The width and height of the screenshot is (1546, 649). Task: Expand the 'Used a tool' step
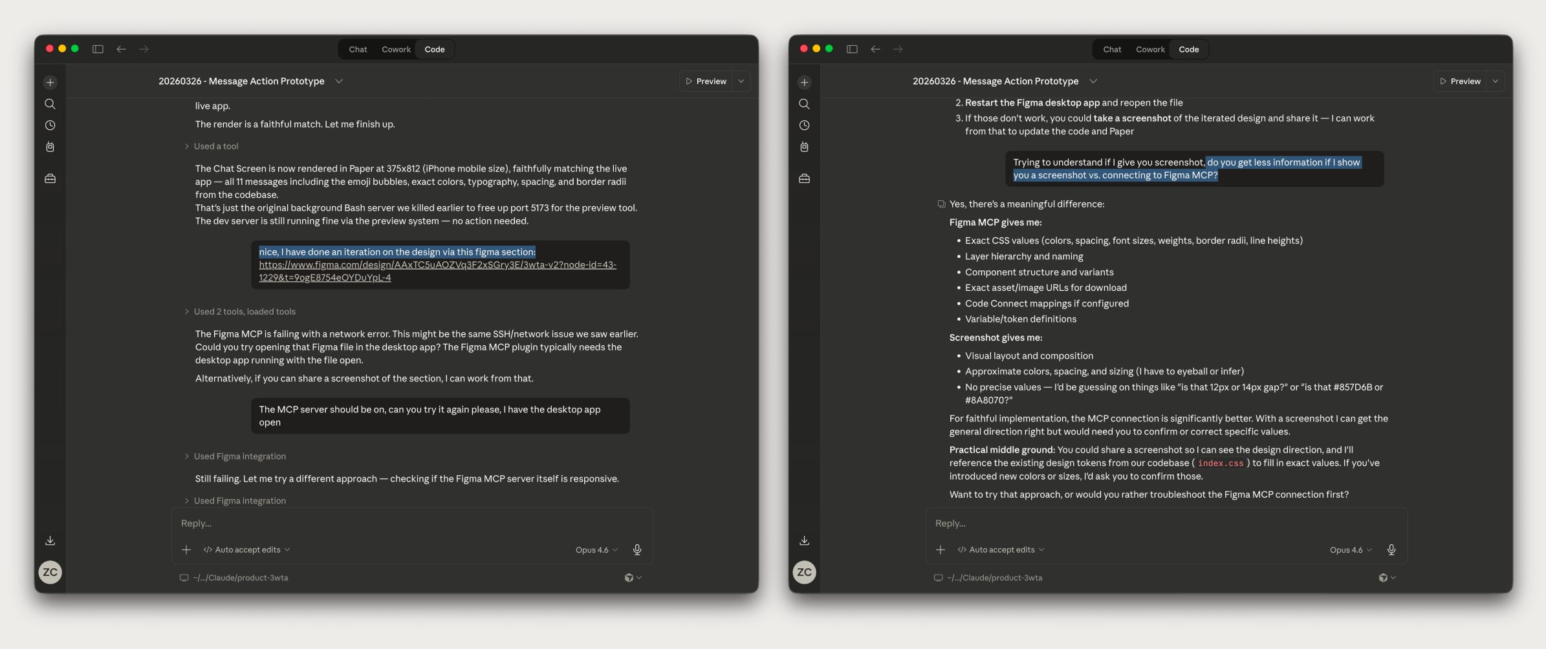coord(211,146)
